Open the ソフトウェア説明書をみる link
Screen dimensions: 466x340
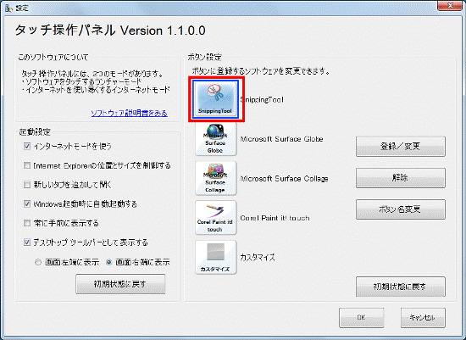[x=130, y=113]
